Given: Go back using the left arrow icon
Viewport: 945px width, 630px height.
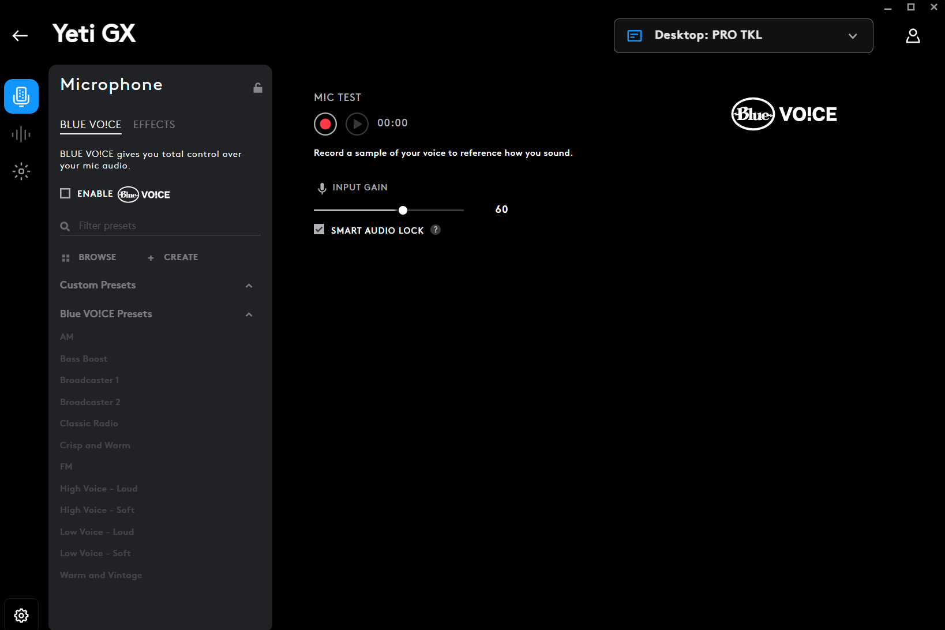Looking at the screenshot, I should [x=20, y=36].
